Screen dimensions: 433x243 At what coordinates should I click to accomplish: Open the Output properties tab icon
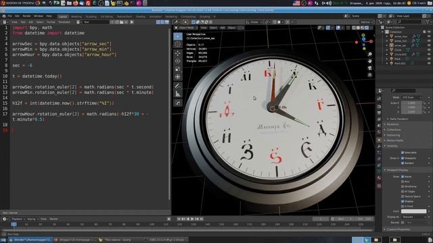pos(379,113)
